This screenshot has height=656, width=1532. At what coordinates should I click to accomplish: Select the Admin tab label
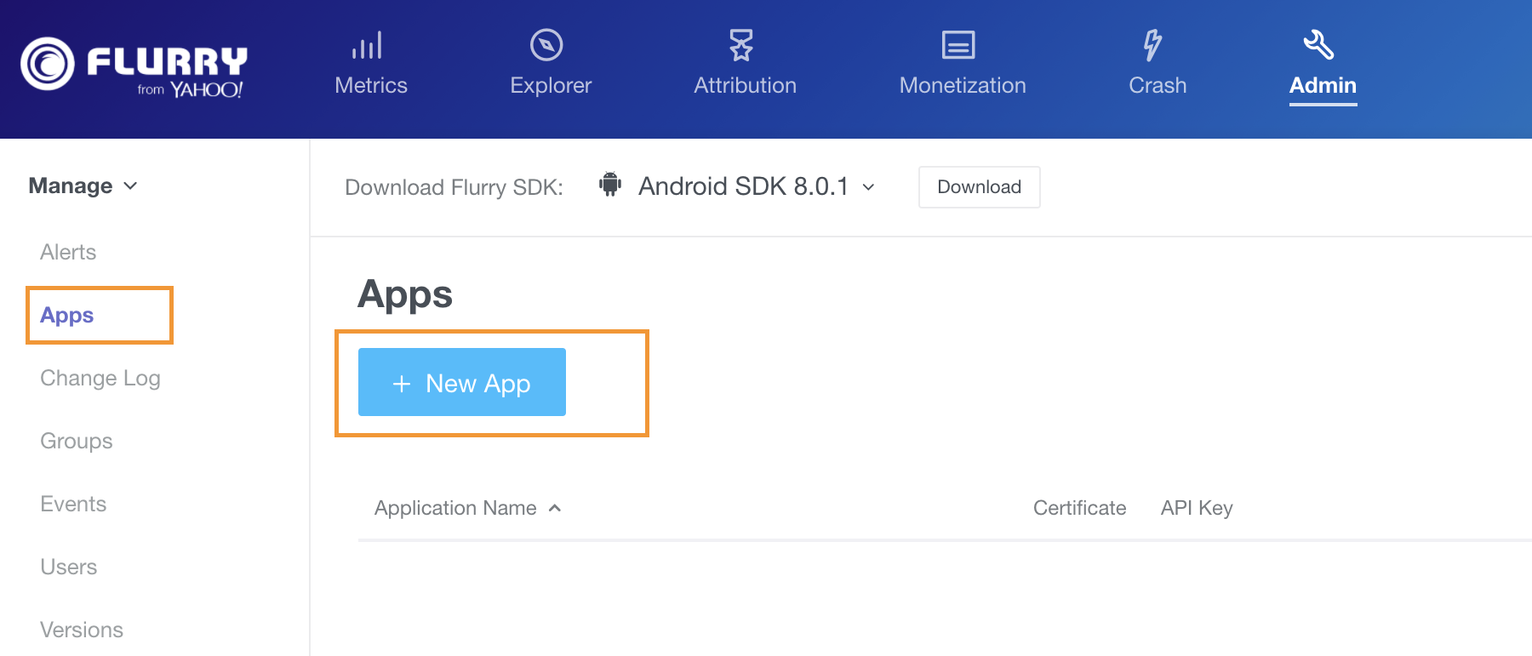point(1323,85)
